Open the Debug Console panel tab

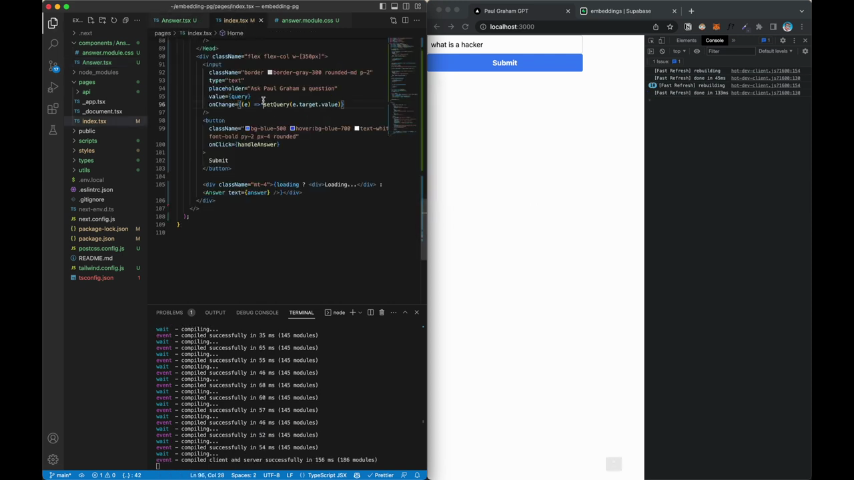[257, 312]
